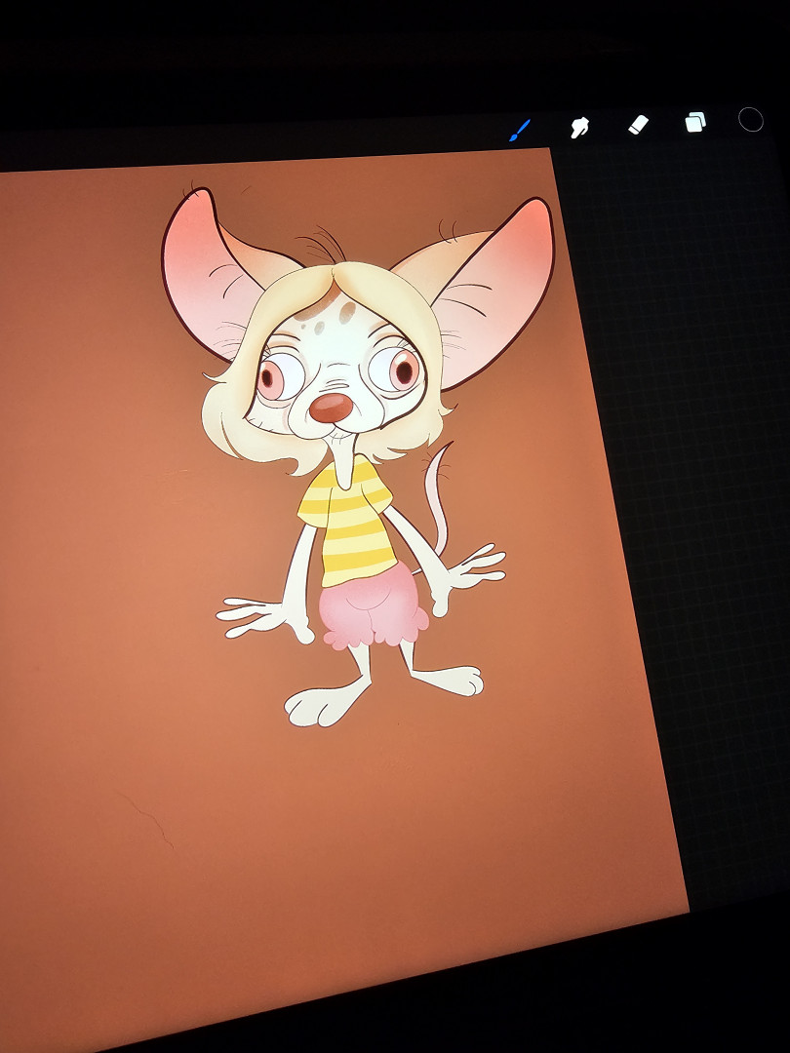This screenshot has height=1053, width=790.
Task: Tap the character's right foot
Action: click(x=454, y=678)
